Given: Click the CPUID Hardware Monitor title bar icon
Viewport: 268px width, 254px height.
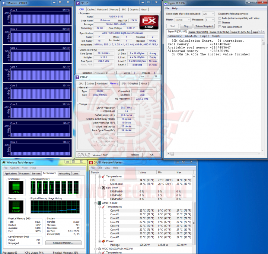Looking at the screenshot, I should click(x=91, y=163).
